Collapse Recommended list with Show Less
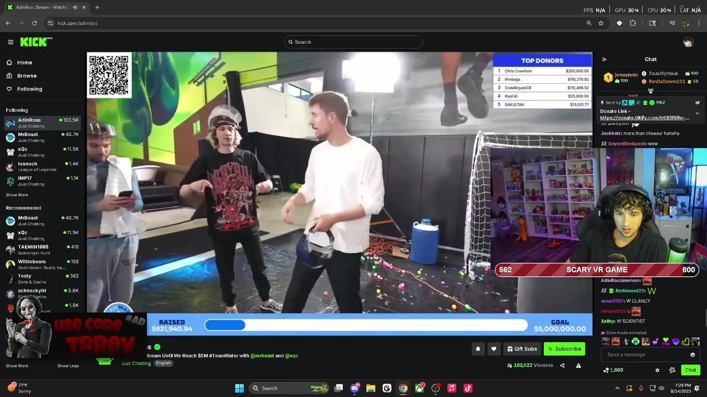Screen dimensions: 707x397 pyautogui.click(x=67, y=366)
